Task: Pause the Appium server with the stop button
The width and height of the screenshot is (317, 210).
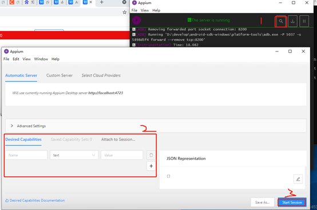Action: pyautogui.click(x=304, y=21)
